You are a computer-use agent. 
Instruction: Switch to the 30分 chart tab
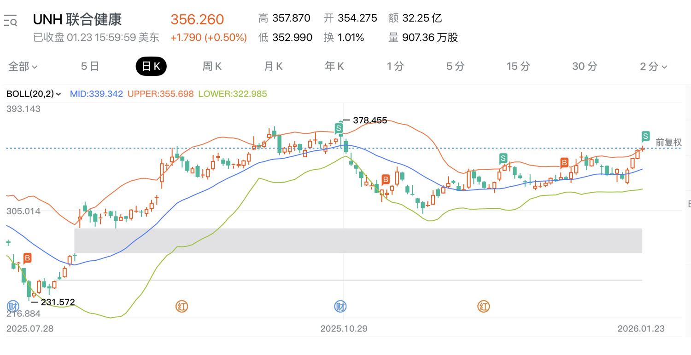point(585,67)
